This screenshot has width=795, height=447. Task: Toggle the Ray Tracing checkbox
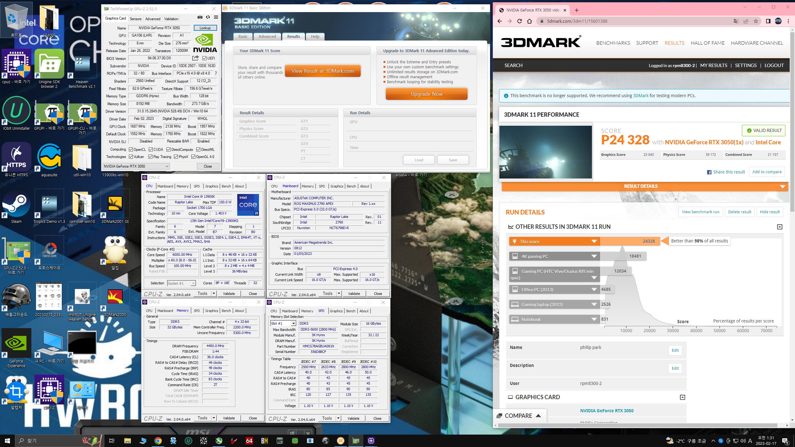point(151,157)
